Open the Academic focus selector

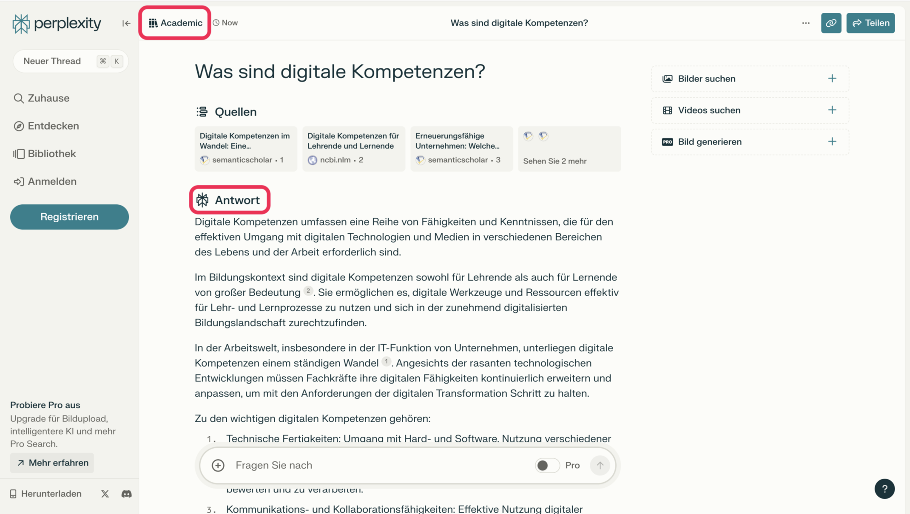(176, 23)
